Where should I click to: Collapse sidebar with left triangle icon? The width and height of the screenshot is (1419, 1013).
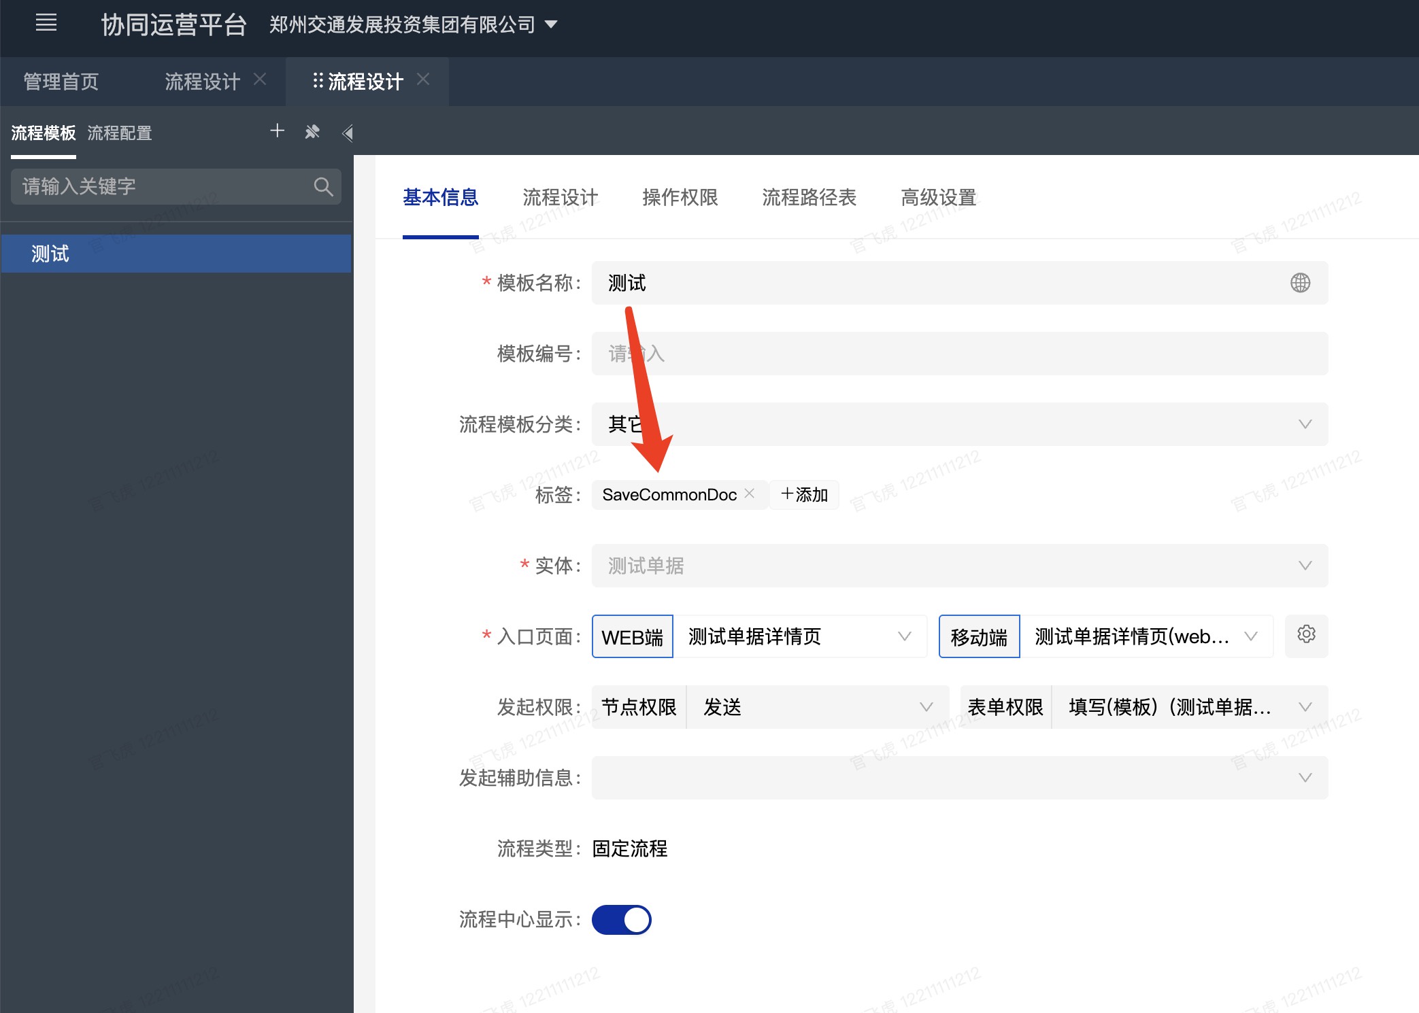[x=348, y=133]
